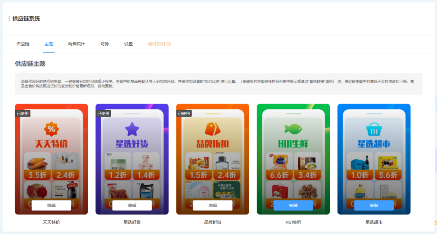Click the 2.4折 product on 天天特价 card
437x234 pixels.
coord(66,166)
